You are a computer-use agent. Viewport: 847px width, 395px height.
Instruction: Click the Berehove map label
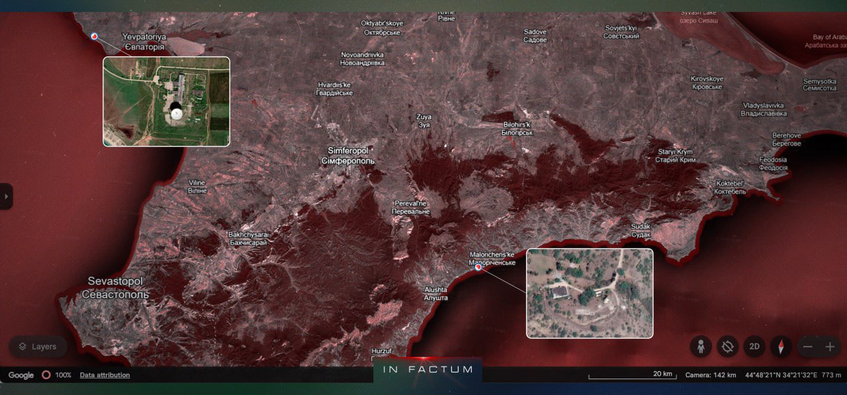coord(787,139)
